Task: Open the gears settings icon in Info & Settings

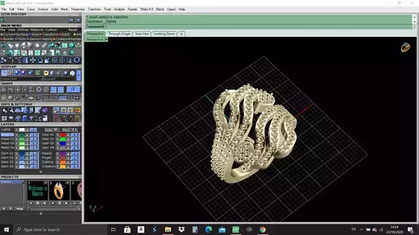Action: pyautogui.click(x=4, y=110)
